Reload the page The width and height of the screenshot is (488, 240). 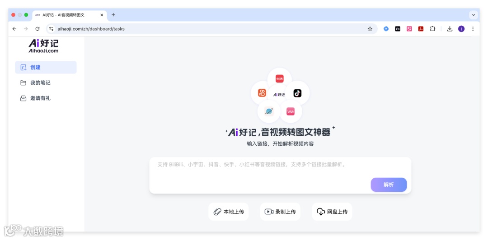[38, 29]
